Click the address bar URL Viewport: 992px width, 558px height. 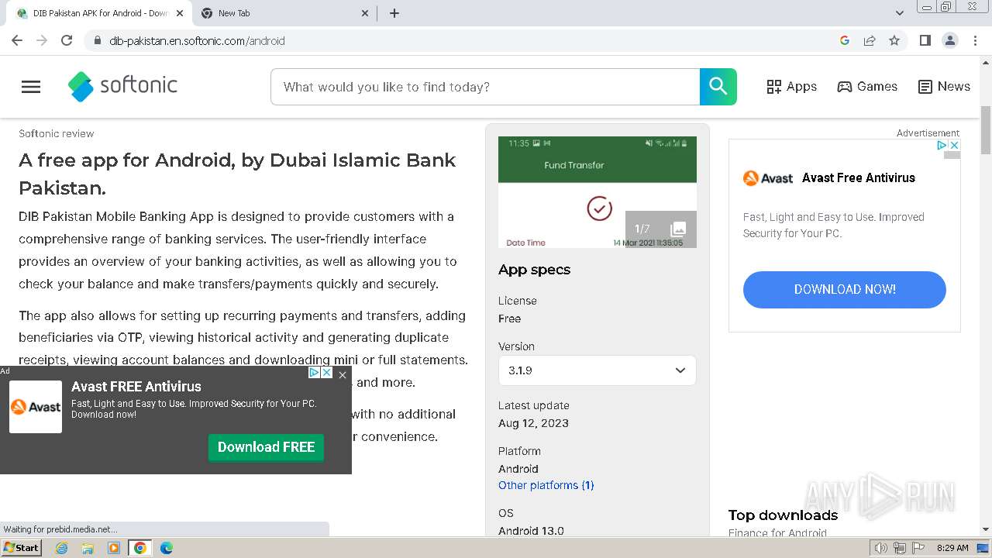(197, 41)
